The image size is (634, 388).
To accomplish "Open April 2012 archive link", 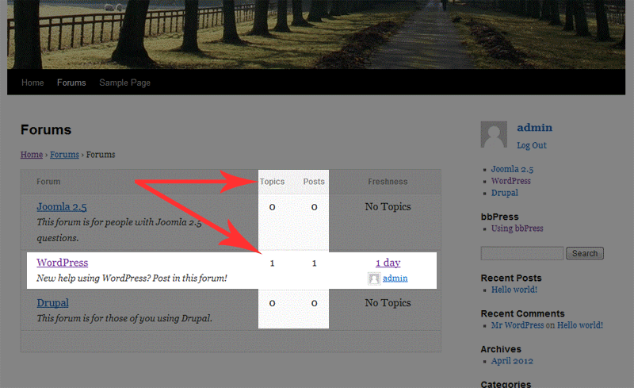I will (x=512, y=361).
